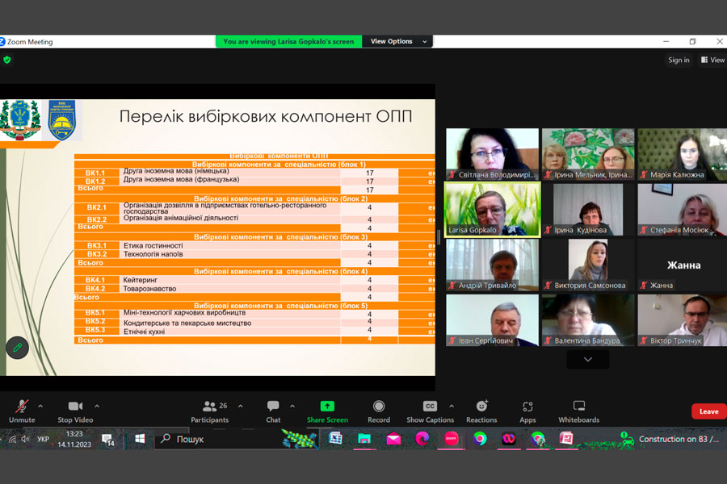Viewport: 727px width, 484px height.
Task: Click row 'ВК5.3 Етнічні кухні' in slide
Action: point(254,332)
